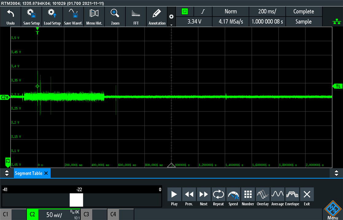Select the Annotation pencil tool
Viewport: 343px width, 220px height.
(x=157, y=17)
